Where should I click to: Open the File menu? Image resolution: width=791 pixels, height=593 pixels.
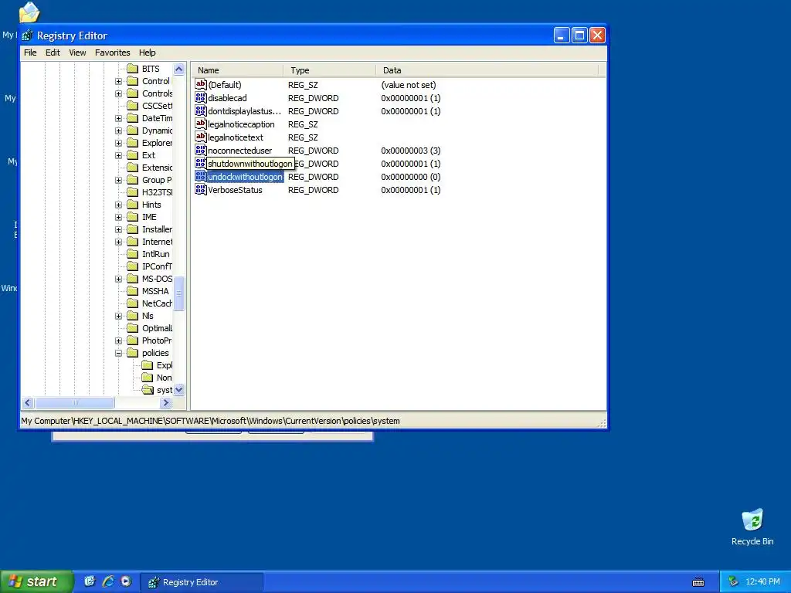[x=30, y=53]
